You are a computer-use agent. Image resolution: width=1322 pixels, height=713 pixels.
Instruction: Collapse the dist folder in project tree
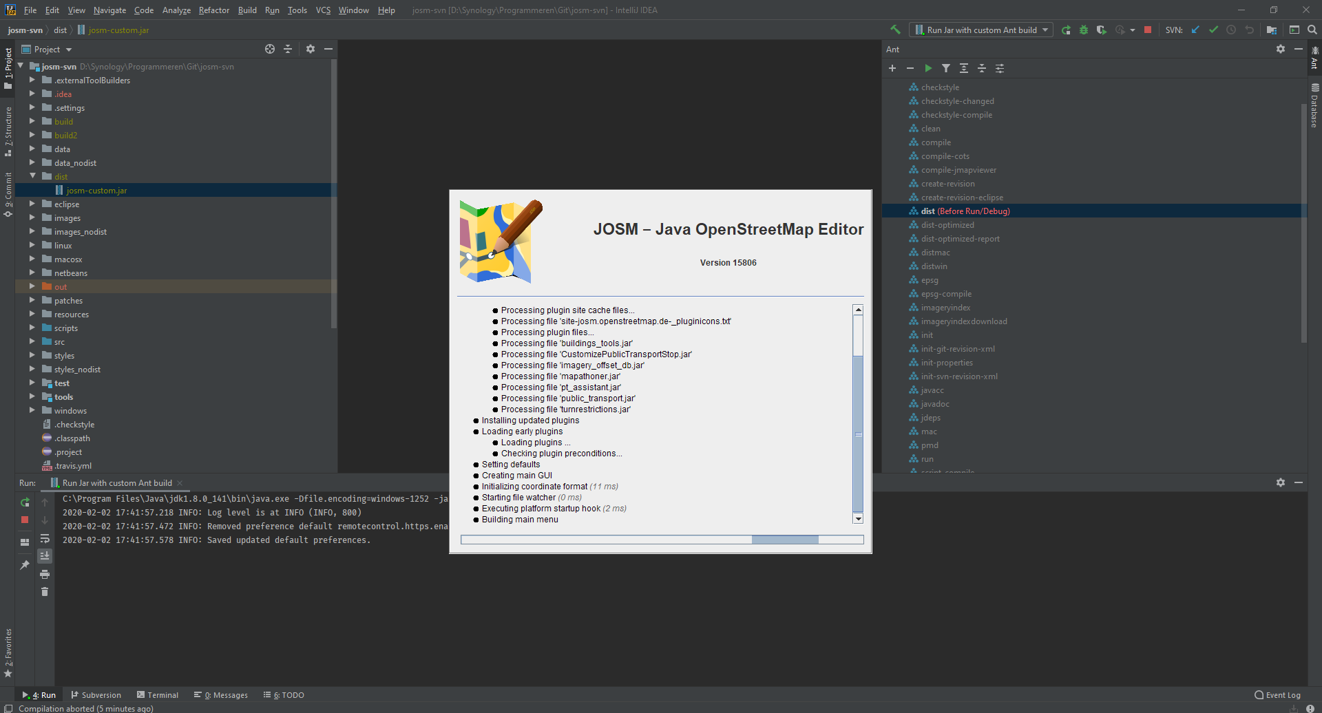coord(32,176)
